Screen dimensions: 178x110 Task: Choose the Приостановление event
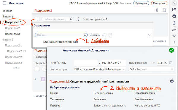(x=145, y=93)
